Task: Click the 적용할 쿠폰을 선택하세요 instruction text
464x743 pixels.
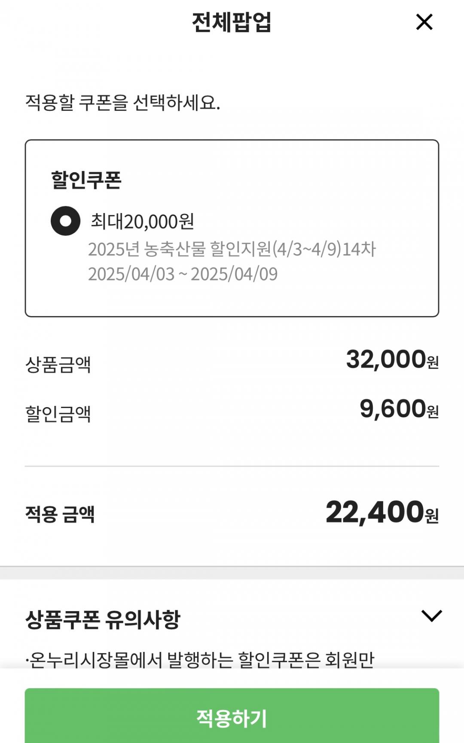Action: tap(122, 103)
